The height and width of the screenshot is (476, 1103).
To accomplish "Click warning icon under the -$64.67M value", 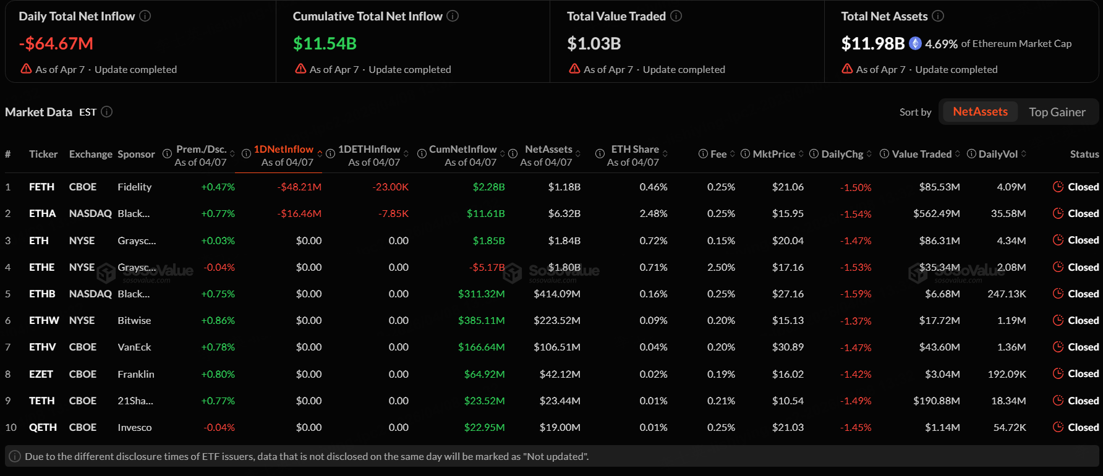I will 26,69.
